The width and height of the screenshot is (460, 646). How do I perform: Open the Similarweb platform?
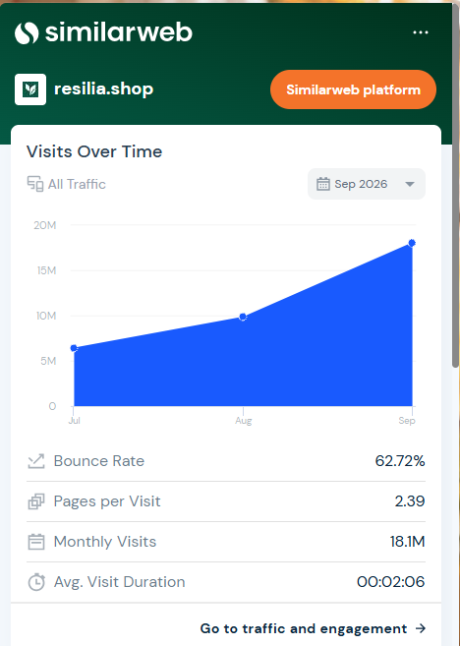(x=353, y=89)
